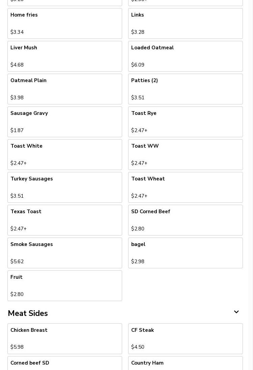Choose the Toast WW item
Screen dimensions: 253x370
[185, 154]
